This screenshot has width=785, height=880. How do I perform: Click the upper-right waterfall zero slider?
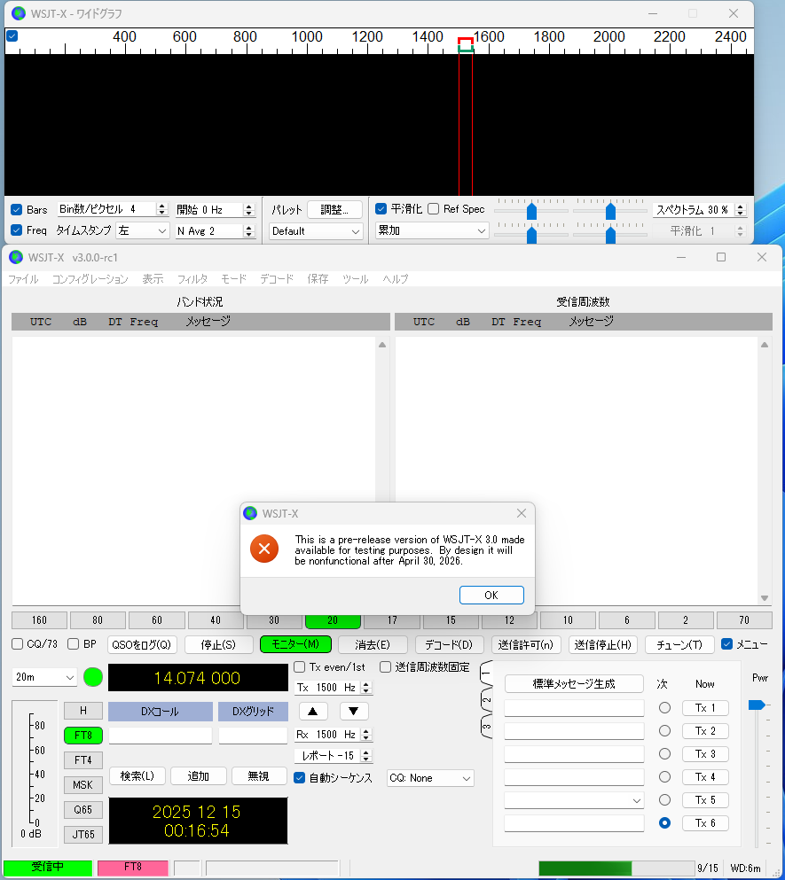click(x=610, y=212)
